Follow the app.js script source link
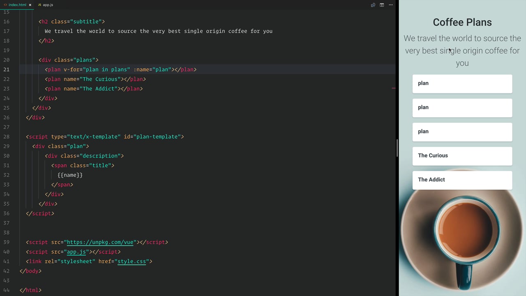The height and width of the screenshot is (296, 526). click(x=76, y=252)
